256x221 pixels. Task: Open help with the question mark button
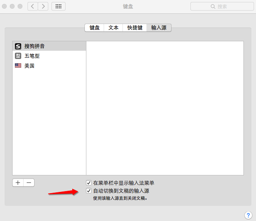(248, 215)
